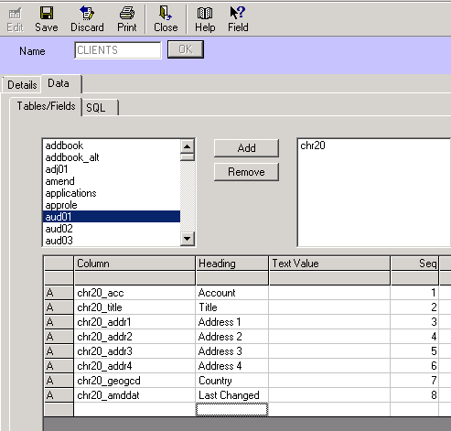Click the Close door icon

pyautogui.click(x=166, y=13)
